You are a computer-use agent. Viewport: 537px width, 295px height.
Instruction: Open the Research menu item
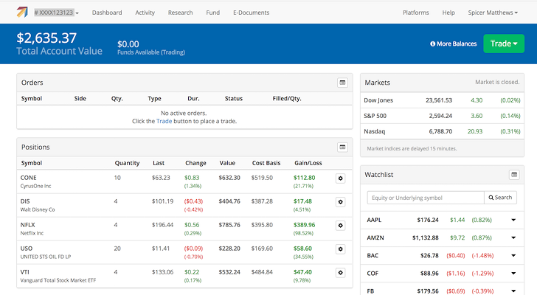point(180,13)
